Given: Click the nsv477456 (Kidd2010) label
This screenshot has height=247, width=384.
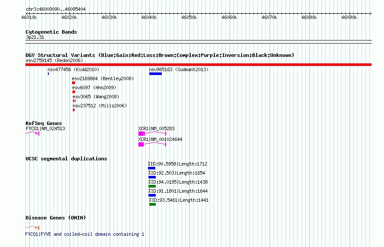Looking at the screenshot, I should (x=73, y=69).
